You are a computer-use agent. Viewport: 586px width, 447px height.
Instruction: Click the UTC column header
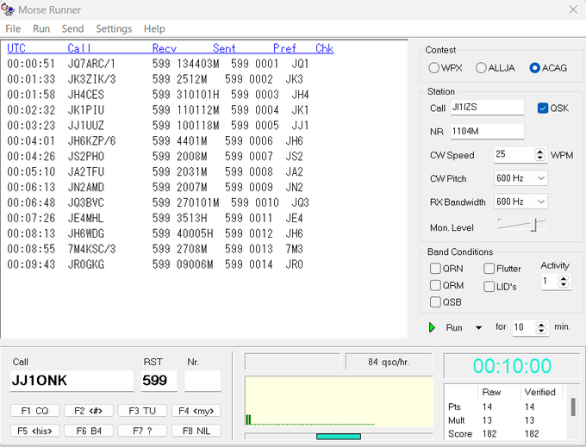(x=16, y=48)
